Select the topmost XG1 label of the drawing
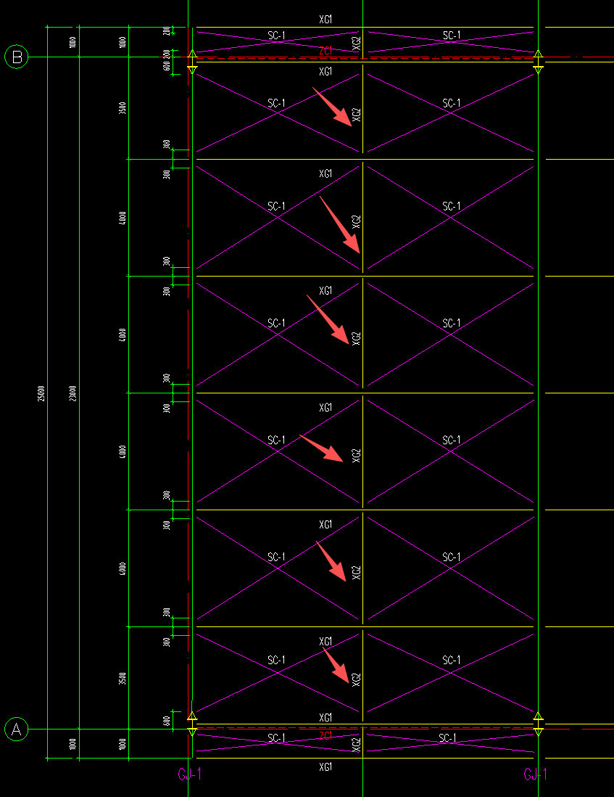Viewport: 614px width, 797px height. coord(325,20)
